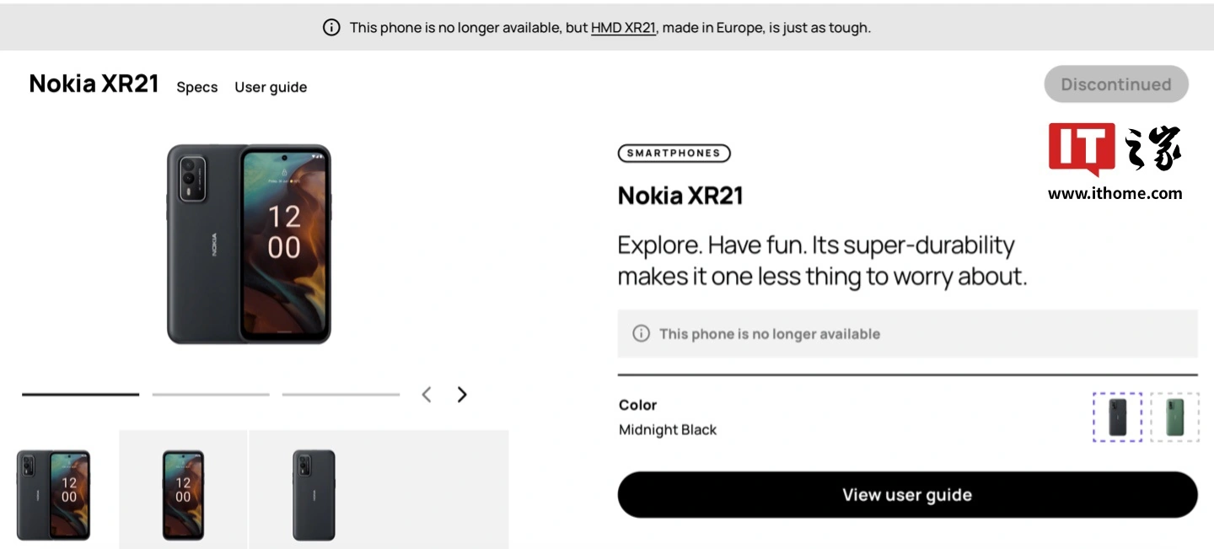Show the next product image arrow
The width and height of the screenshot is (1214, 549).
[x=462, y=395]
